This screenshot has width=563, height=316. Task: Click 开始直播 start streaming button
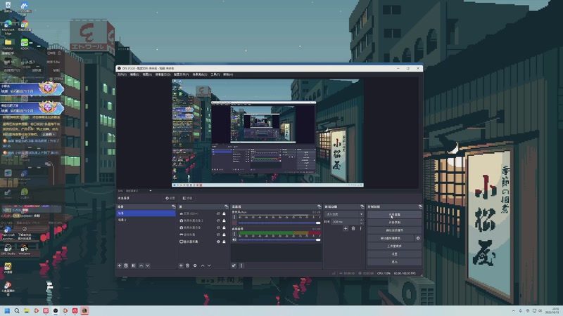coord(394,214)
